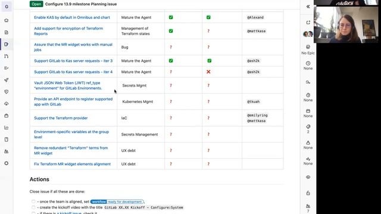Image resolution: width=381 pixels, height=214 pixels.
Task: Open the No Epic sidebar item
Action: (308, 49)
